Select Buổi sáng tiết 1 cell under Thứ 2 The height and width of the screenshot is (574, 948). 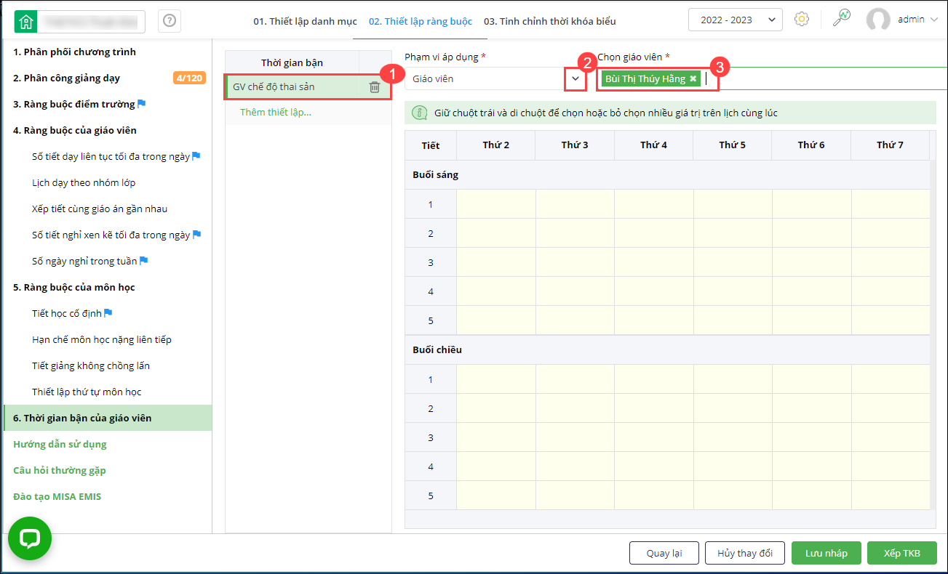click(x=496, y=204)
